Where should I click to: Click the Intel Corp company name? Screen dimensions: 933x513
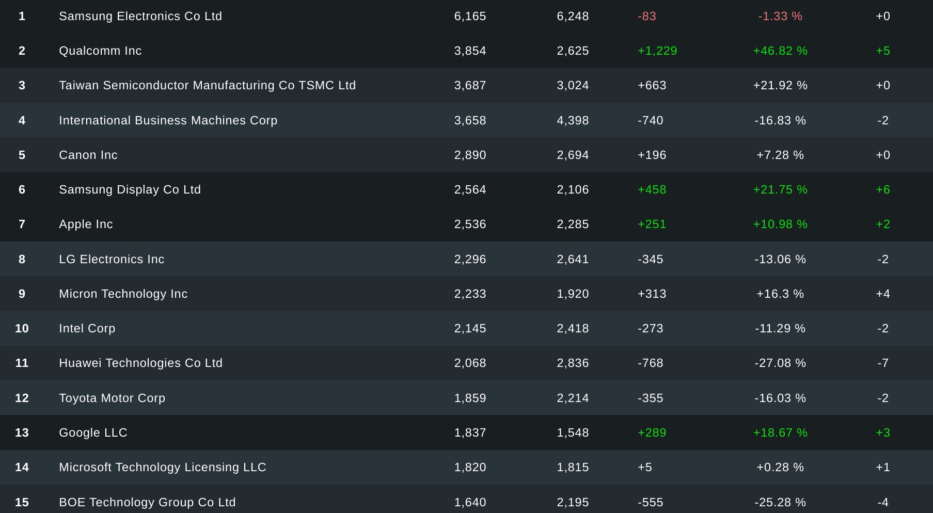87,328
